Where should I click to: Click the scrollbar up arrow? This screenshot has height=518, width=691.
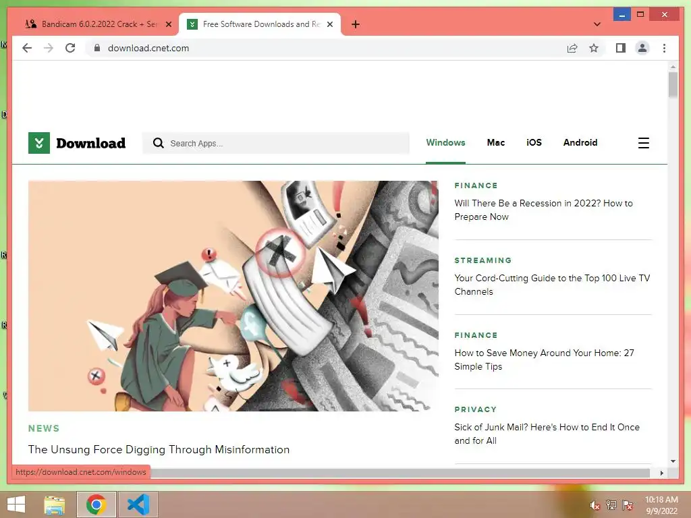[x=673, y=67]
